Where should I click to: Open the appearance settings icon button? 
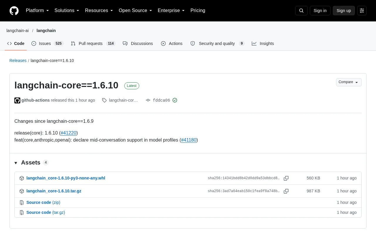click(362, 11)
